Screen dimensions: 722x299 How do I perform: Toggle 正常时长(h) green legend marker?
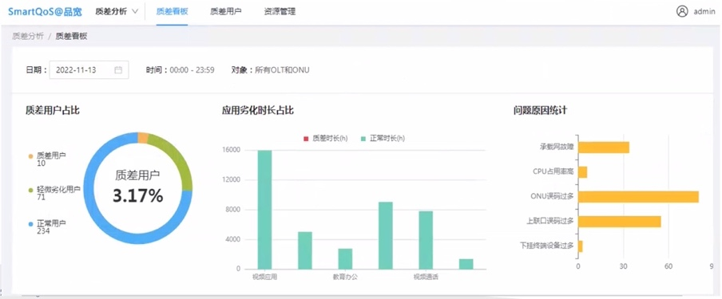[x=363, y=138]
